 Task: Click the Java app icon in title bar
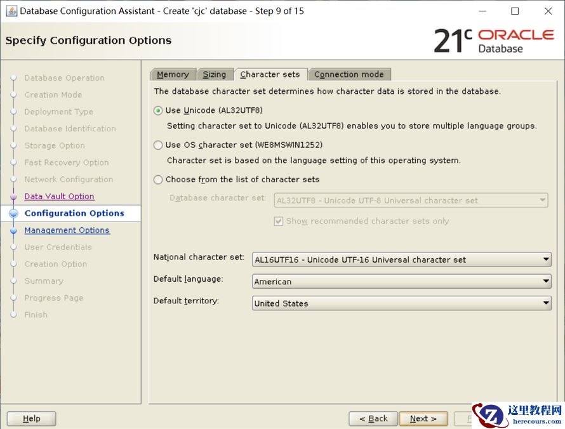click(11, 11)
